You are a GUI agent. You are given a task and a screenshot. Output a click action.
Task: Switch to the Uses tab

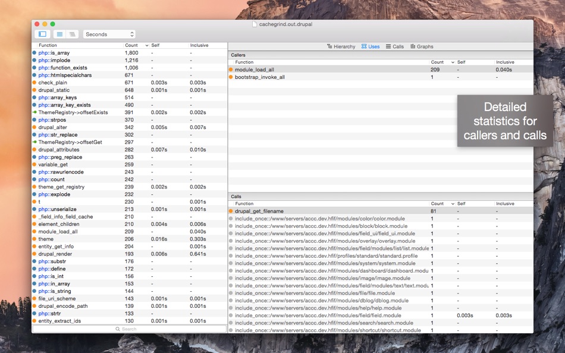(x=371, y=46)
